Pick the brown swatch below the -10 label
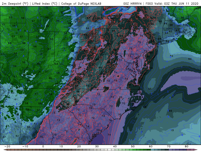The image size is (201, 151). pos(27,149)
